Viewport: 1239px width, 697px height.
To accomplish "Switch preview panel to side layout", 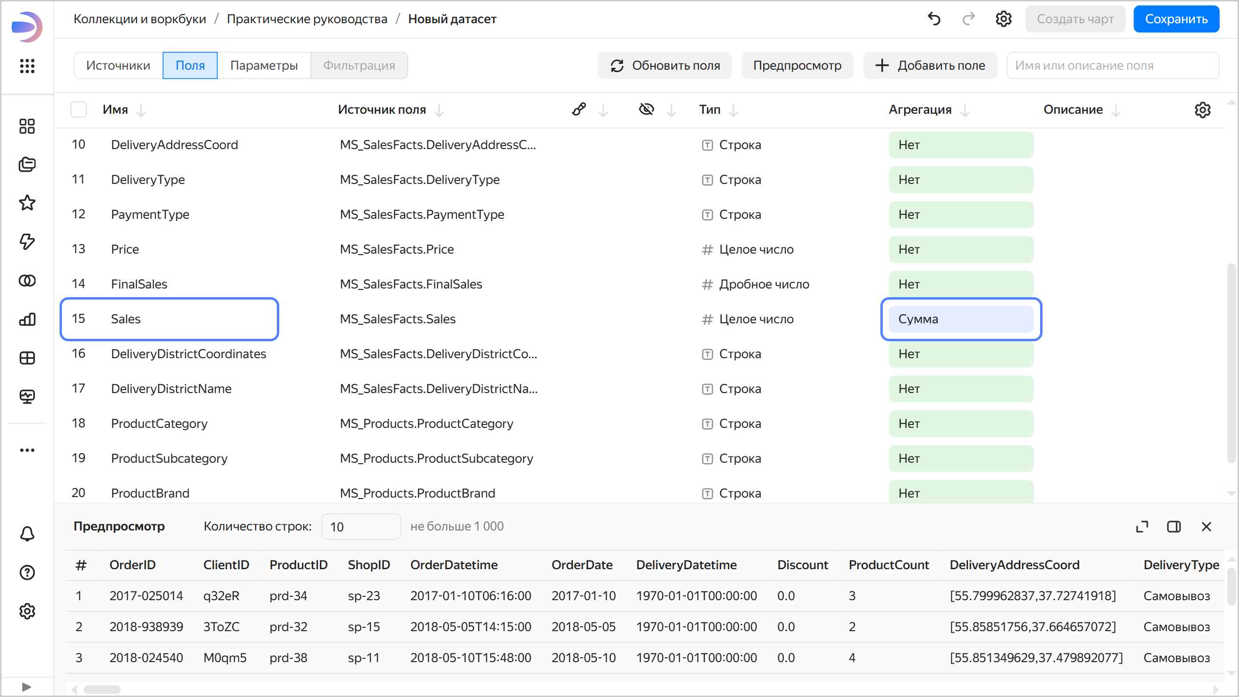I will tap(1174, 527).
